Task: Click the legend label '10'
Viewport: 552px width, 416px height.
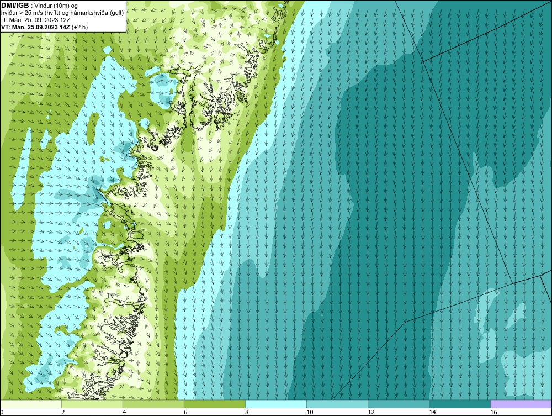Action: 310,412
